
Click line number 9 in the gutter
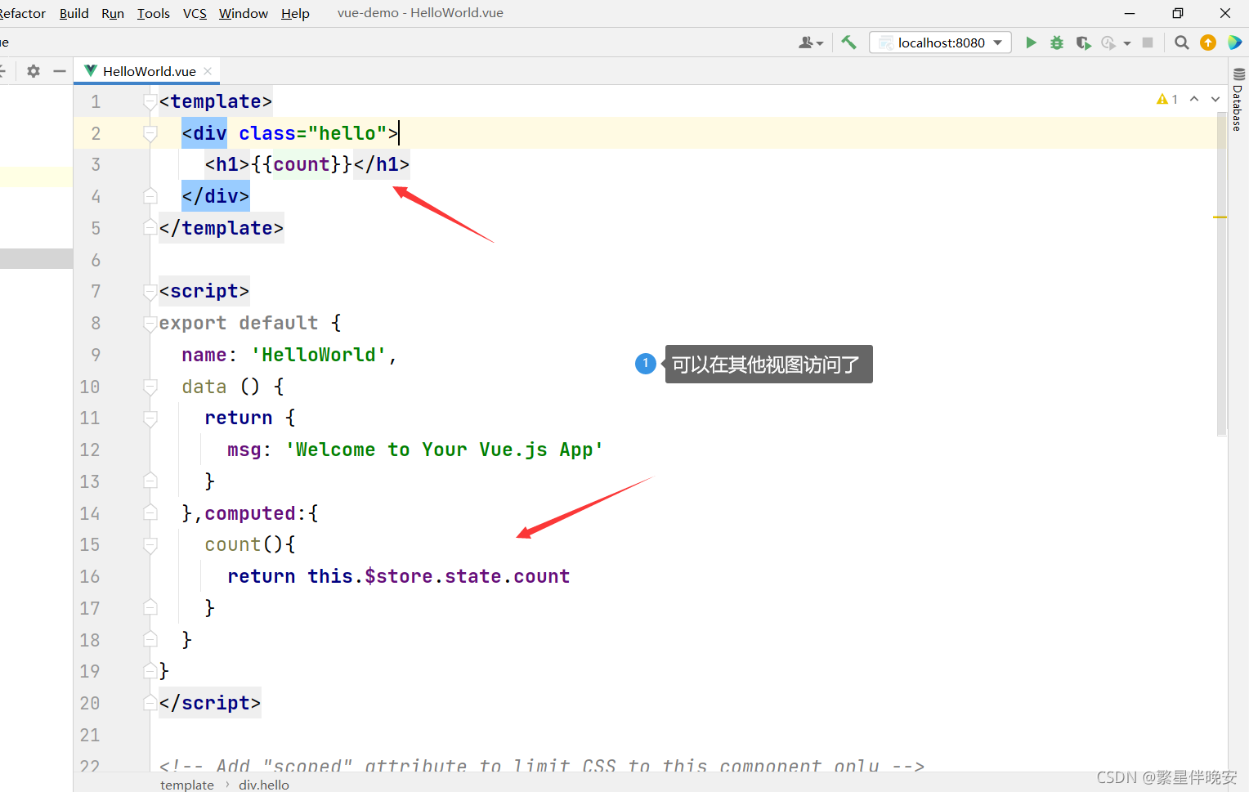(x=96, y=355)
